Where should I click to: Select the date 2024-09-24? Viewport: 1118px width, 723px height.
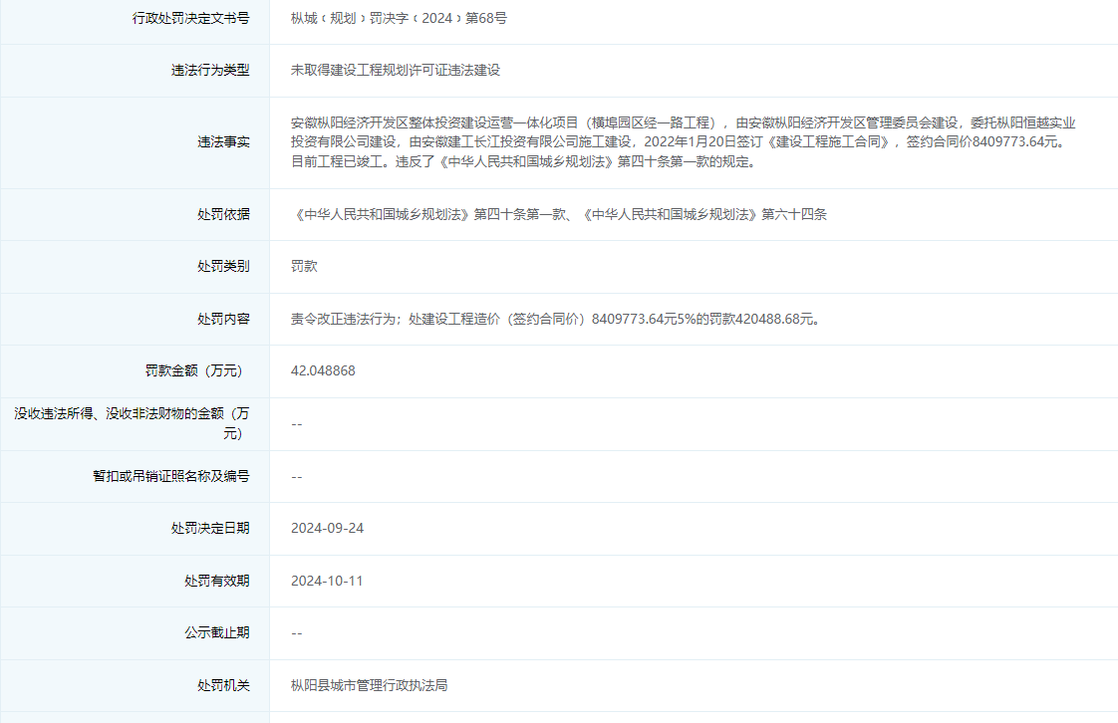tap(327, 528)
